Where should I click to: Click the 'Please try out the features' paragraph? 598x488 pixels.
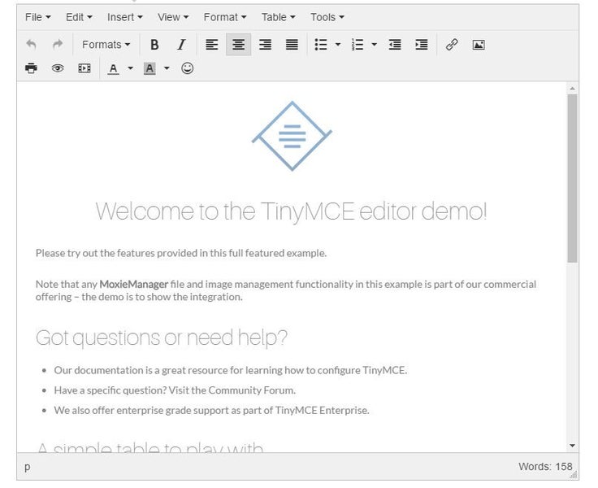[181, 253]
